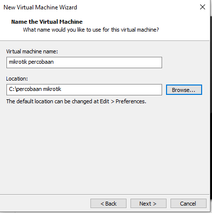Click 'Edit > Preferences' in the hint text

(x=123, y=101)
